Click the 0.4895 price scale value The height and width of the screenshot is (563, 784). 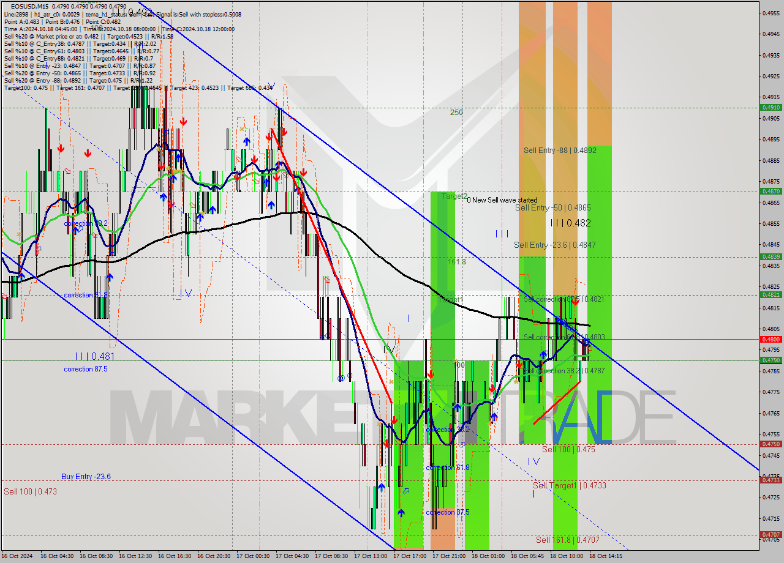pos(770,139)
